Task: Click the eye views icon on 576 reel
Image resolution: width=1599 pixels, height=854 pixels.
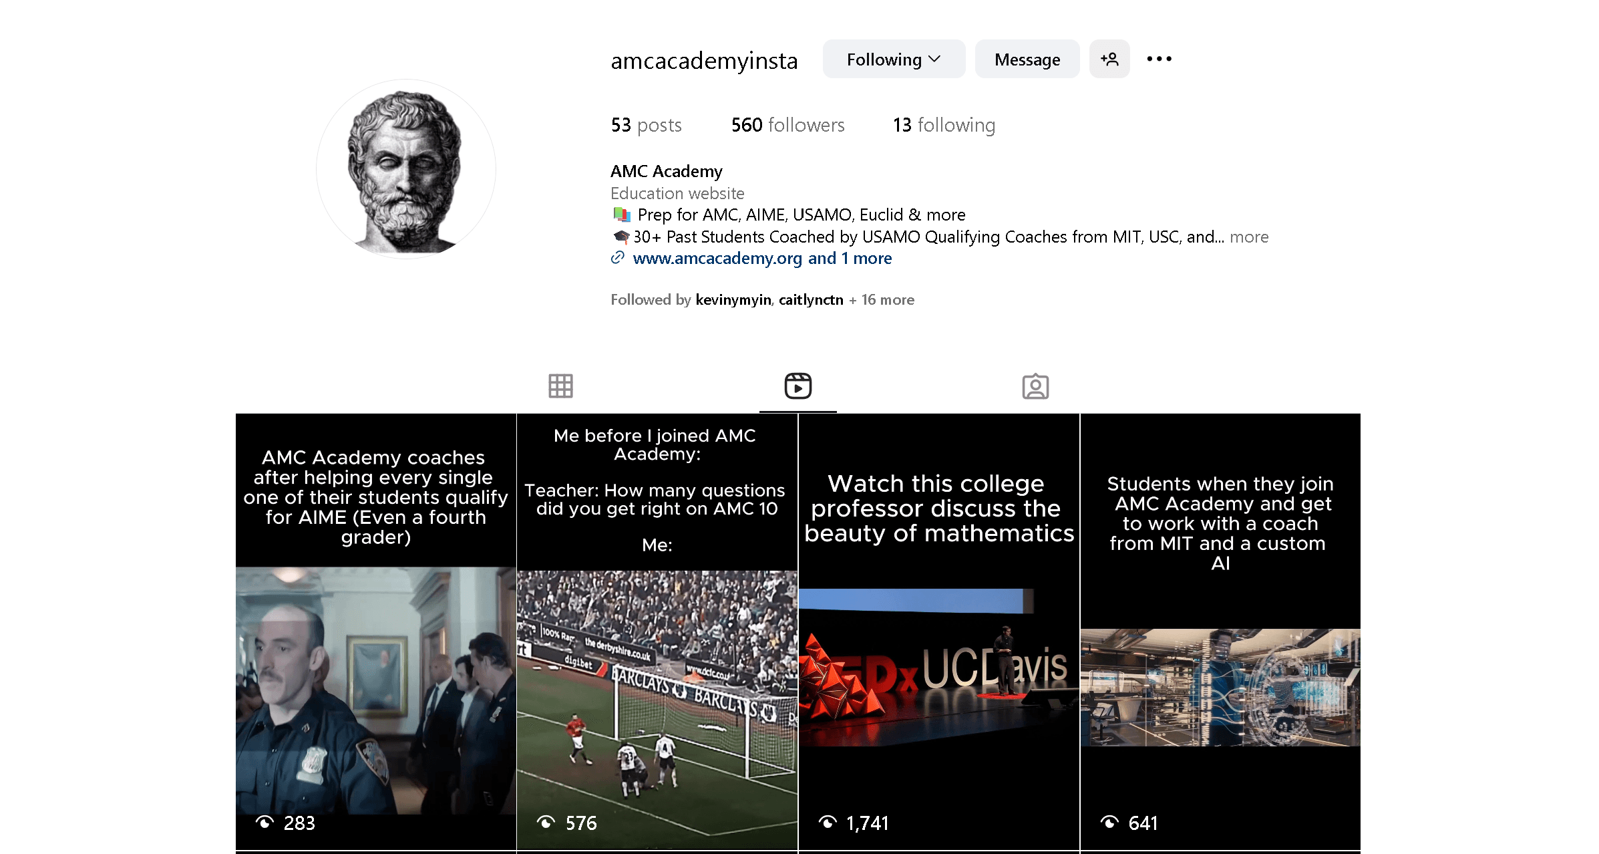Action: tap(546, 823)
